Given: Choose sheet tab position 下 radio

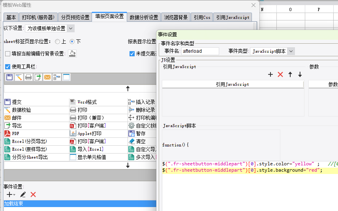Looking at the screenshot, I should coord(72,41).
